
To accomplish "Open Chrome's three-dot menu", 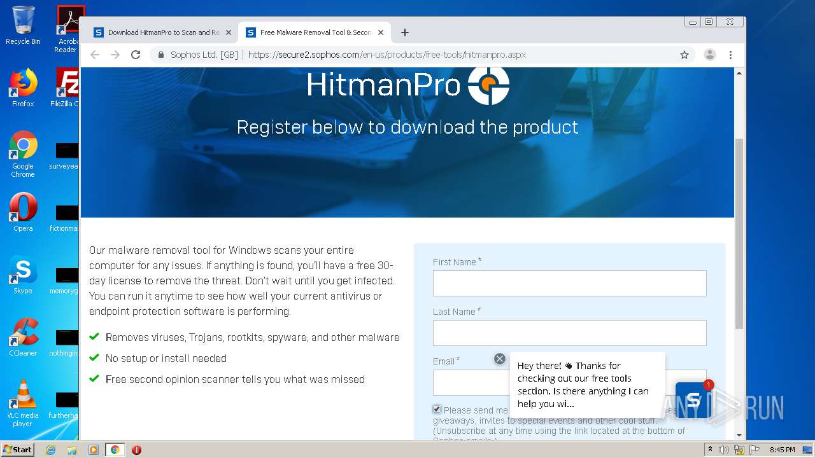I will click(730, 55).
